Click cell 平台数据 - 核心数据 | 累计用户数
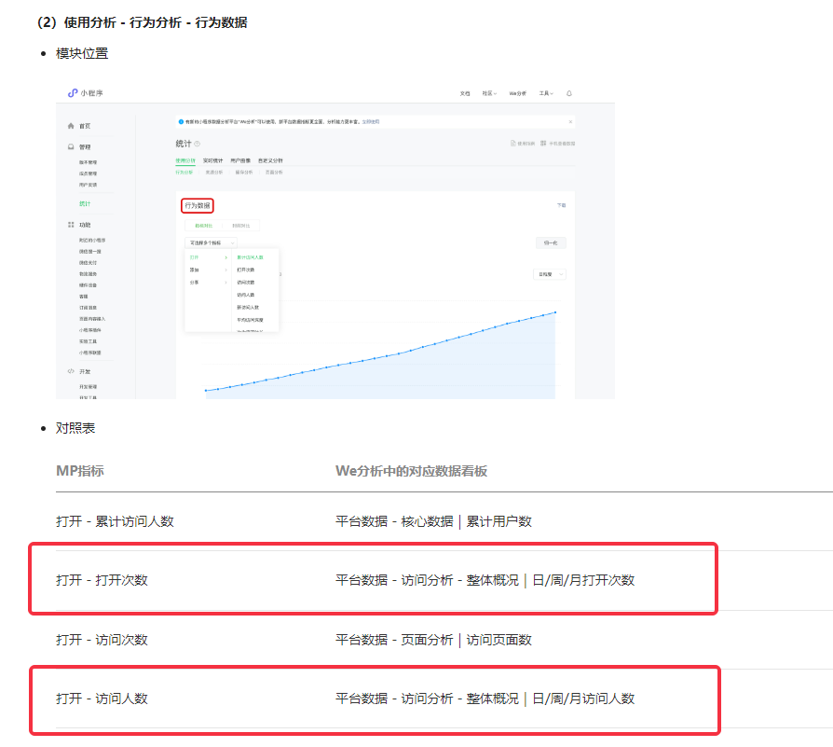This screenshot has height=747, width=833. (x=433, y=521)
